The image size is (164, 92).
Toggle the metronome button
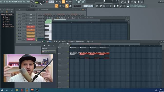point(57,2)
